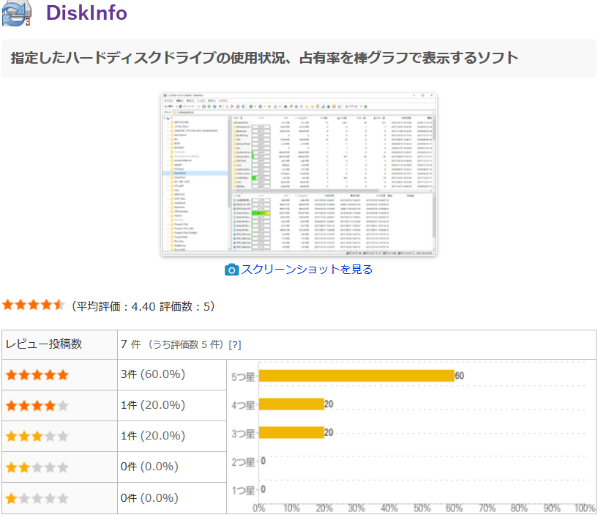Click the 0件 (0.0%) cell for two stars

(172, 467)
